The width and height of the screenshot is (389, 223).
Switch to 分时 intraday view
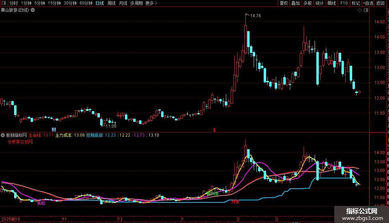[14, 3]
